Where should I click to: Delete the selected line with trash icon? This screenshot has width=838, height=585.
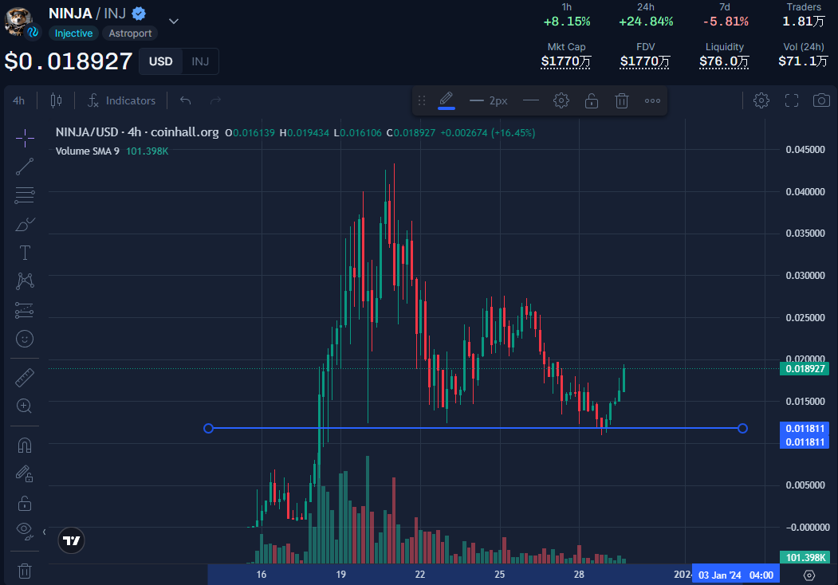[622, 100]
